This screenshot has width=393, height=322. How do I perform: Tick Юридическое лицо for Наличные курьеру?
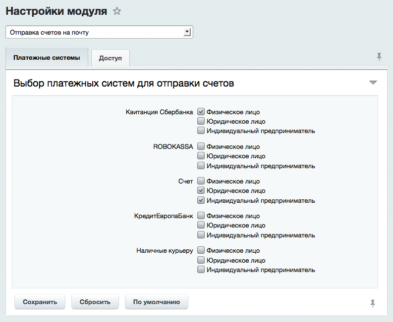[201, 260]
